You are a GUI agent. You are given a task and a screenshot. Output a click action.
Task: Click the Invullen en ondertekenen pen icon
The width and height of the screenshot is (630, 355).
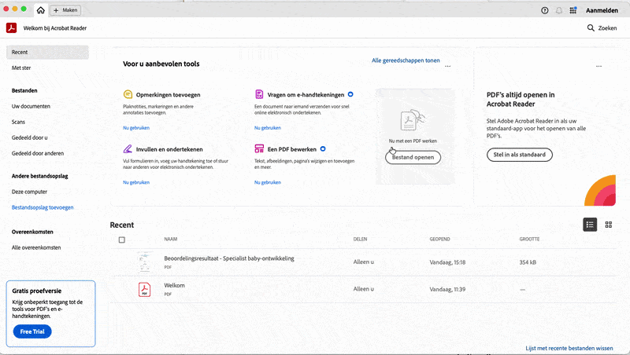tap(128, 148)
